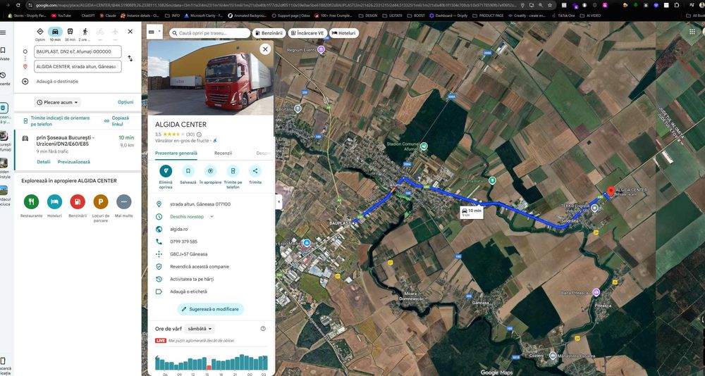Open the Benzinării filter chip
The width and height of the screenshot is (705, 376).
tap(269, 33)
